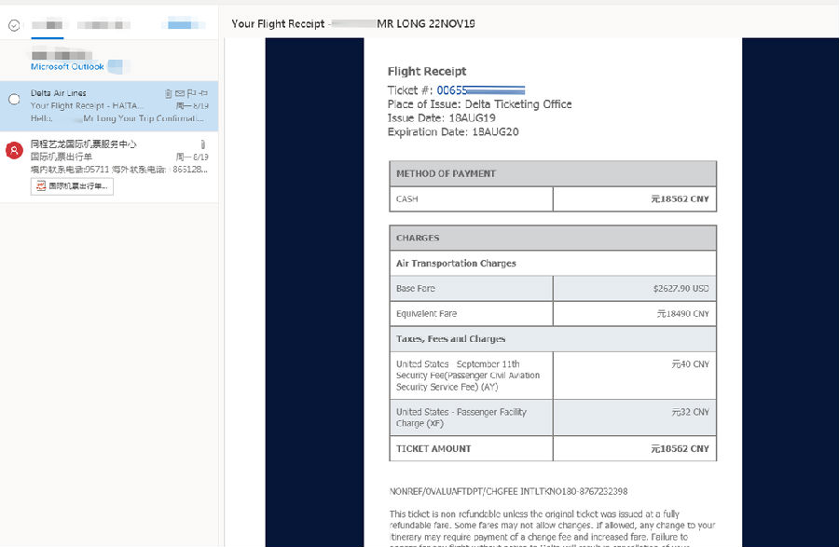
Task: Open email from 同程艺龙国际机票服务中心
Action: 112,157
